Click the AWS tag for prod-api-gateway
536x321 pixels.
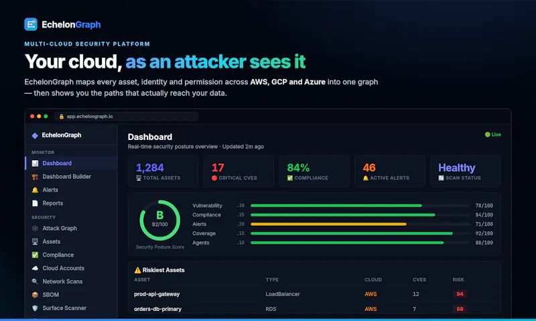coord(371,294)
